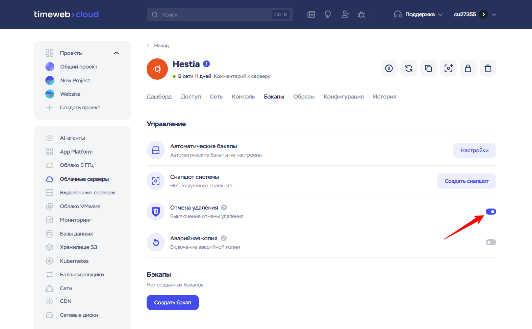The image size is (532, 329).
Task: Click the blue exclamation icon beside Hestia
Action: (206, 64)
